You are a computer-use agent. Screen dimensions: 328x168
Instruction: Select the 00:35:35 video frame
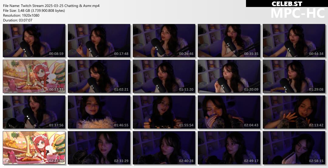click(229, 41)
